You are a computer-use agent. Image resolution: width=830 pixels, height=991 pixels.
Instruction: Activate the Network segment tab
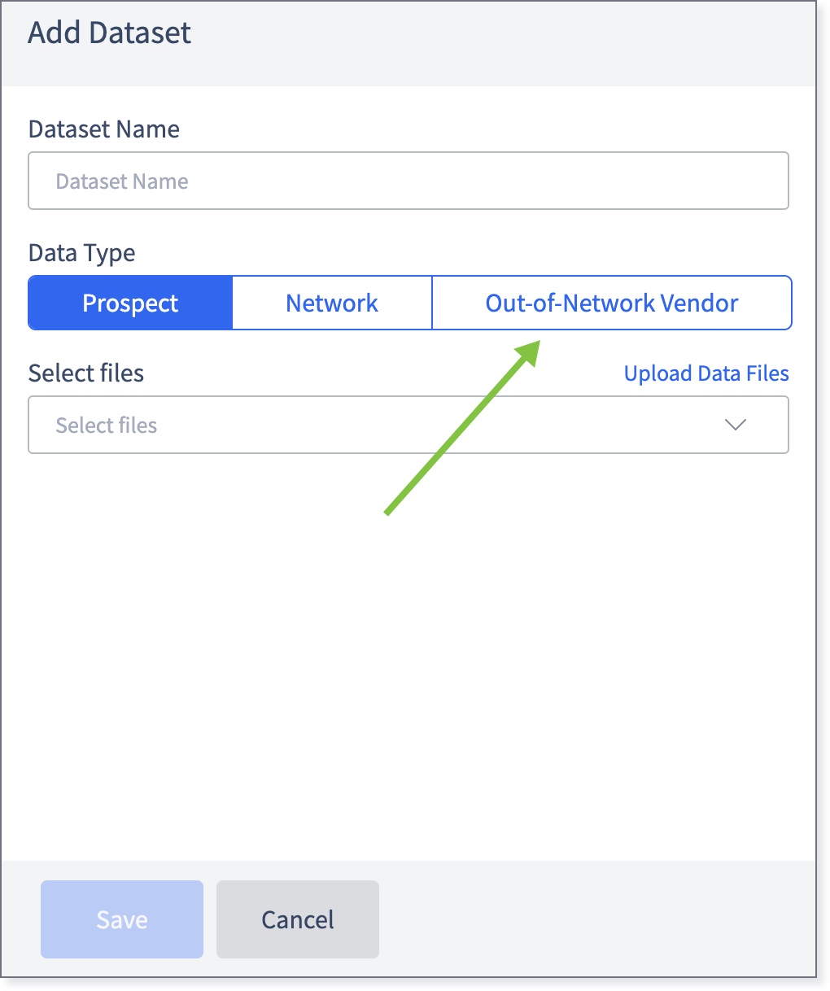(332, 303)
